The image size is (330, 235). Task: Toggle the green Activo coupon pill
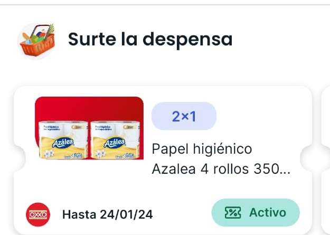[256, 212]
